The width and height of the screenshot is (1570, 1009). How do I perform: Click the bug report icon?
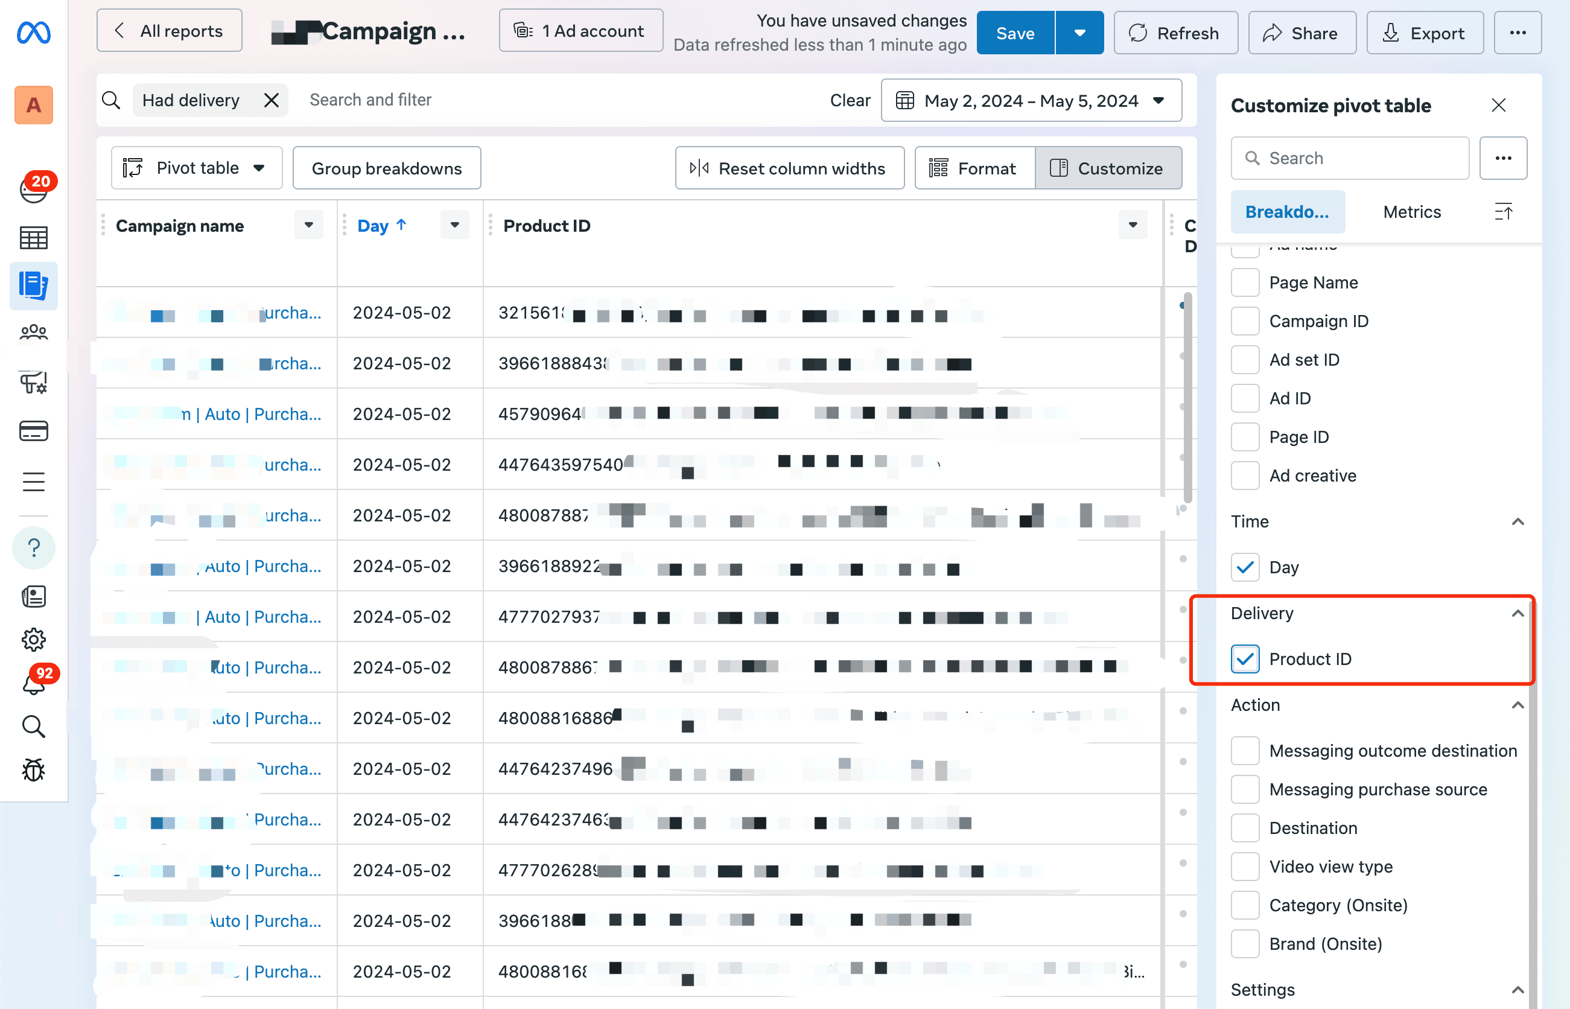[33, 771]
